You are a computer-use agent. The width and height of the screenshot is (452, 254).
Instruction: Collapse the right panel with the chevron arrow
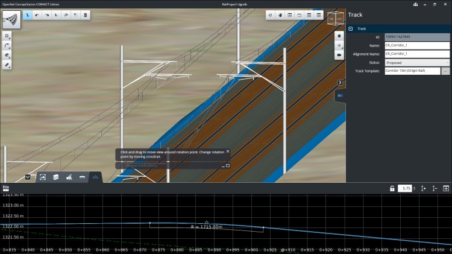pyautogui.click(x=340, y=82)
